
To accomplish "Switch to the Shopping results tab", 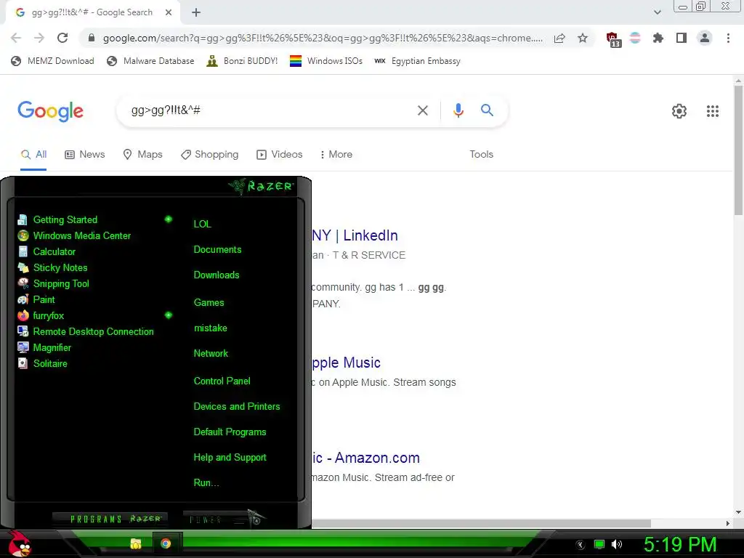I will tap(209, 154).
